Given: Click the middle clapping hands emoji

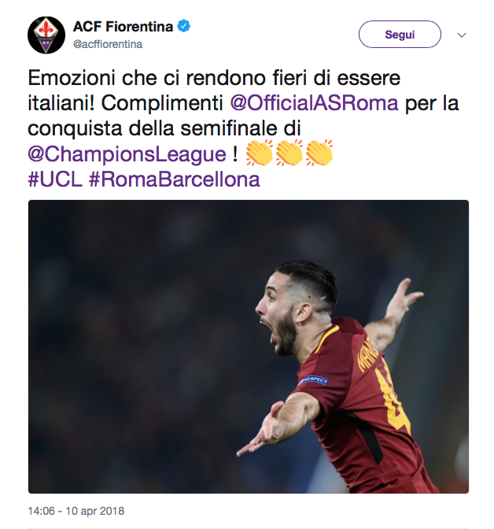Looking at the screenshot, I should click(x=289, y=153).
